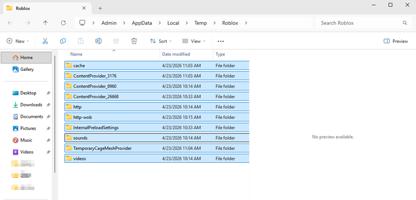Select InternalPreloadSettings folder name
The height and width of the screenshot is (200, 416).
click(96, 127)
